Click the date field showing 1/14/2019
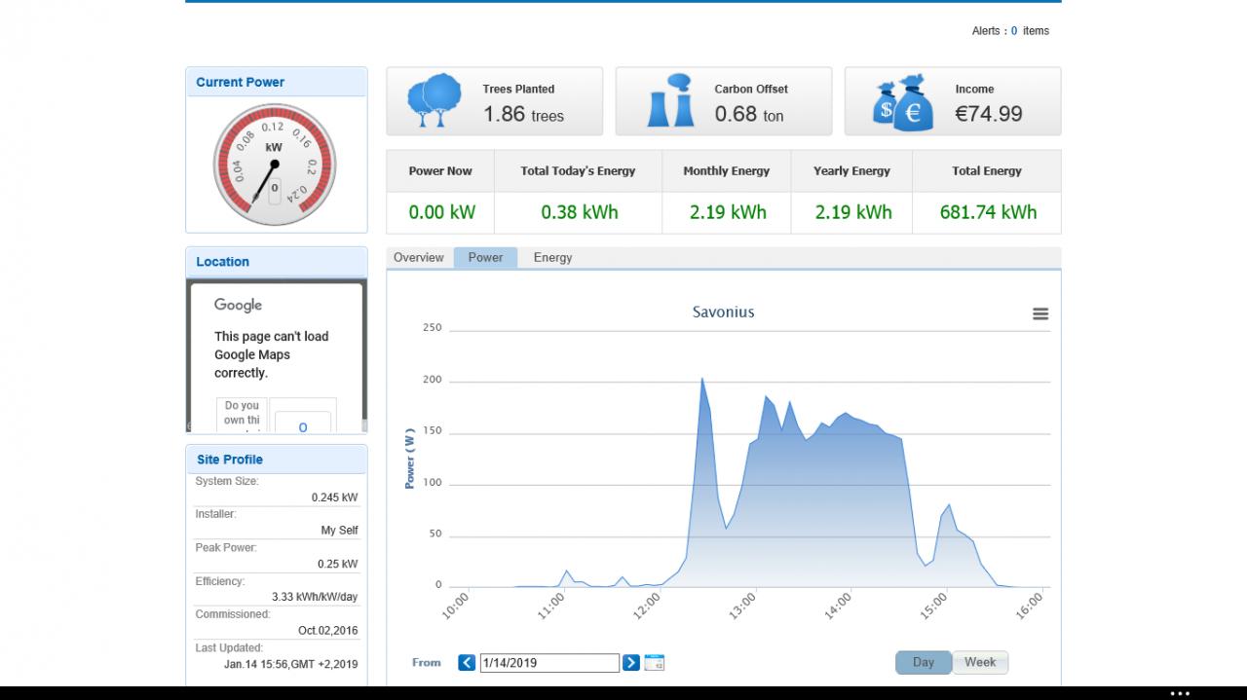The image size is (1247, 700). (549, 663)
